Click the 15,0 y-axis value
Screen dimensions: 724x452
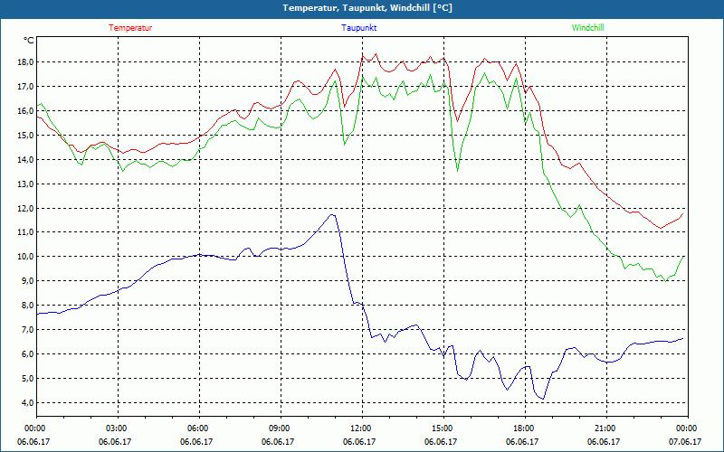click(26, 135)
